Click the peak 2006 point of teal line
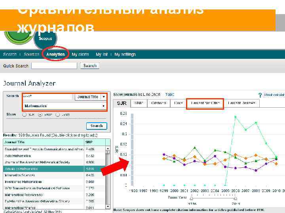This screenshot has width=285, height=213. point(236,117)
